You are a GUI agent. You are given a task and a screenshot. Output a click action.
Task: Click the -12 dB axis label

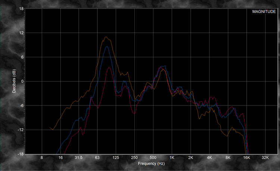[x=21, y=130]
